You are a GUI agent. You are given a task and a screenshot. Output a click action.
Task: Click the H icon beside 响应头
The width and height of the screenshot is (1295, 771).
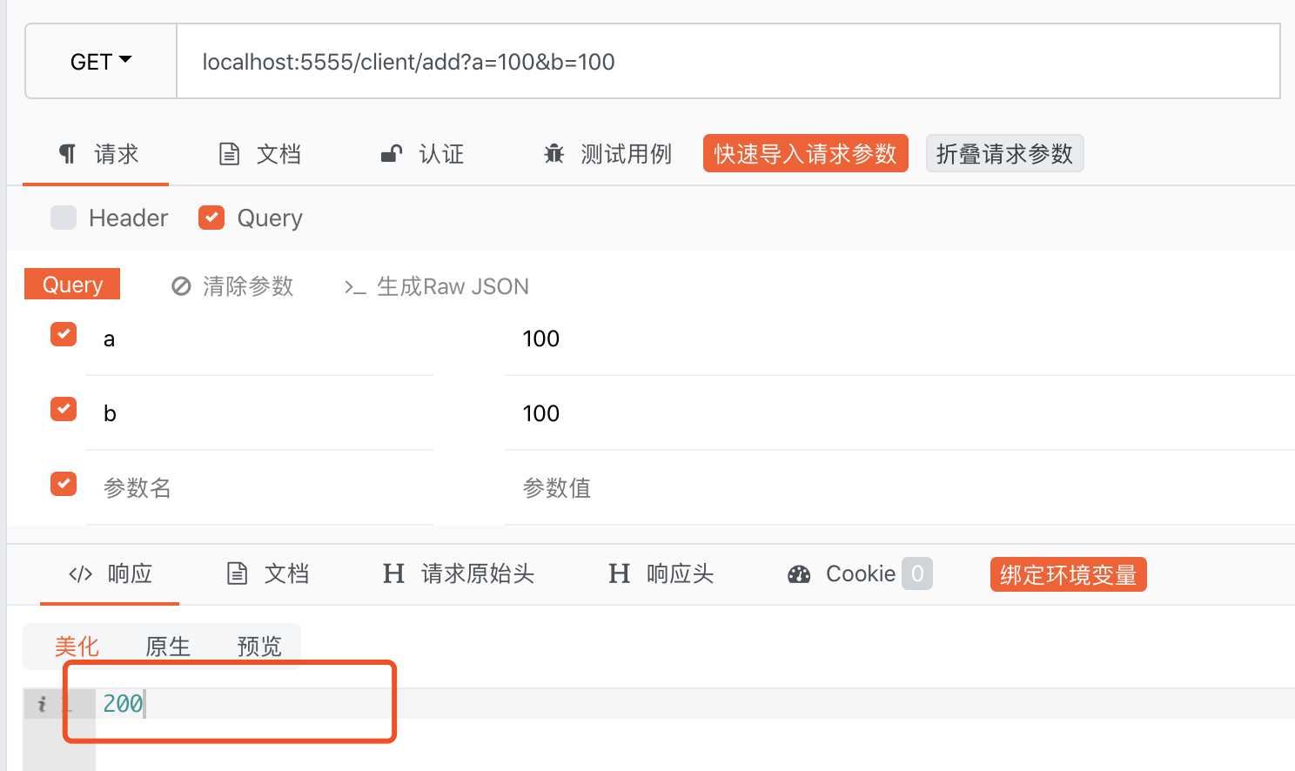(x=619, y=573)
